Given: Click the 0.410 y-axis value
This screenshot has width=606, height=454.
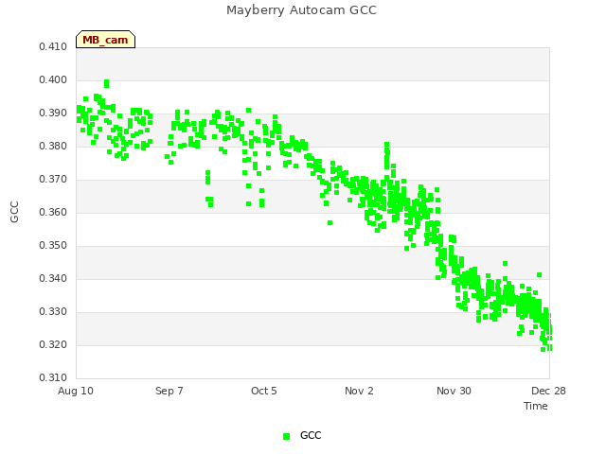Looking at the screenshot, I should (53, 46).
